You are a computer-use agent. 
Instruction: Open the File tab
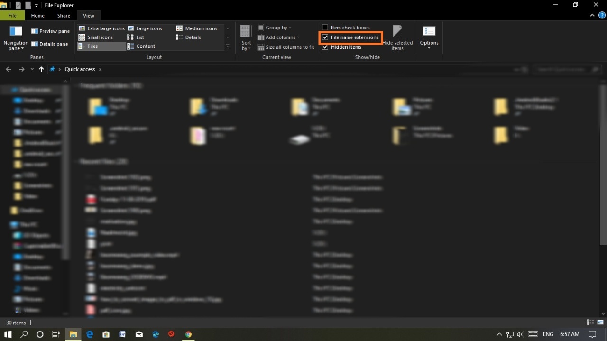point(13,16)
